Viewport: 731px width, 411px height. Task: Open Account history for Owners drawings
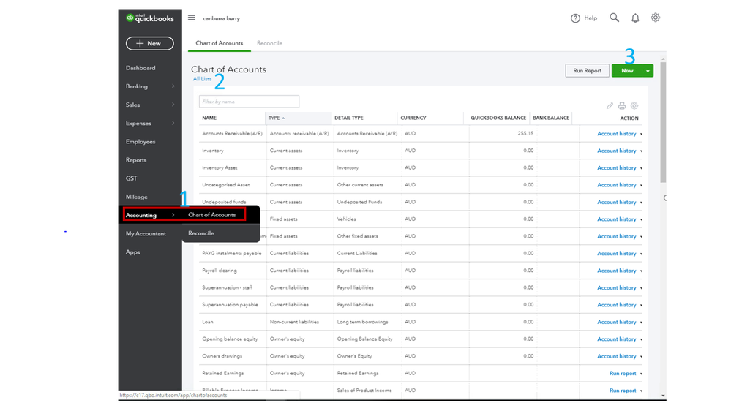(x=617, y=356)
